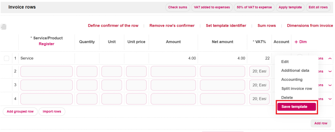
Task: Choose Delete in the row menu
Action: (x=287, y=97)
